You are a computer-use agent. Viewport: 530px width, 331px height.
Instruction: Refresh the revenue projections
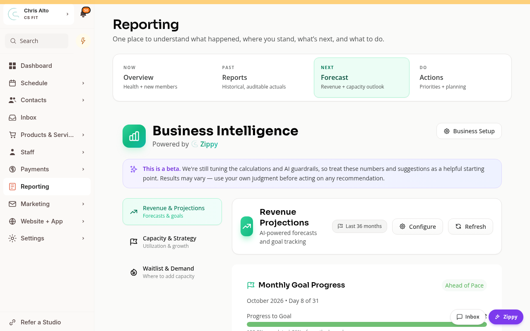[470, 227]
